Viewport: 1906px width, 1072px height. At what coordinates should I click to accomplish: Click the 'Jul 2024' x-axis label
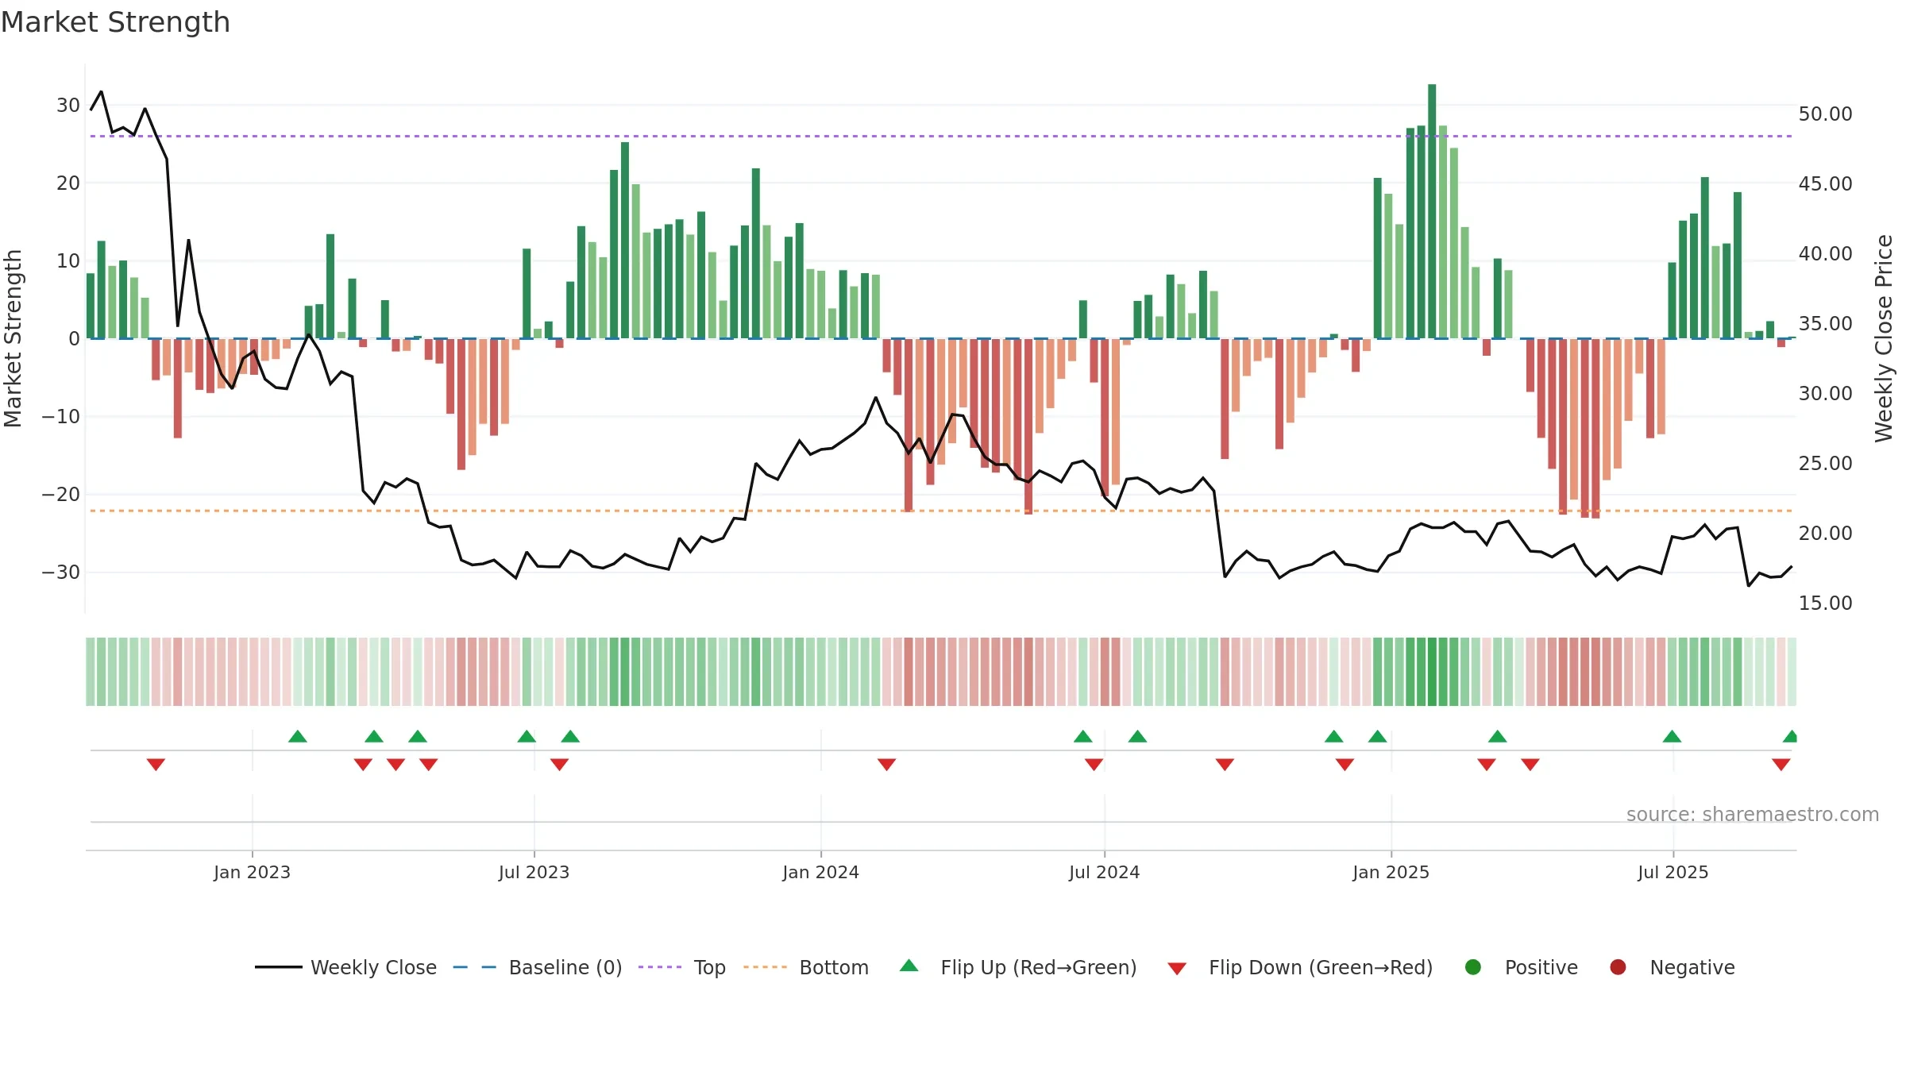(1104, 872)
